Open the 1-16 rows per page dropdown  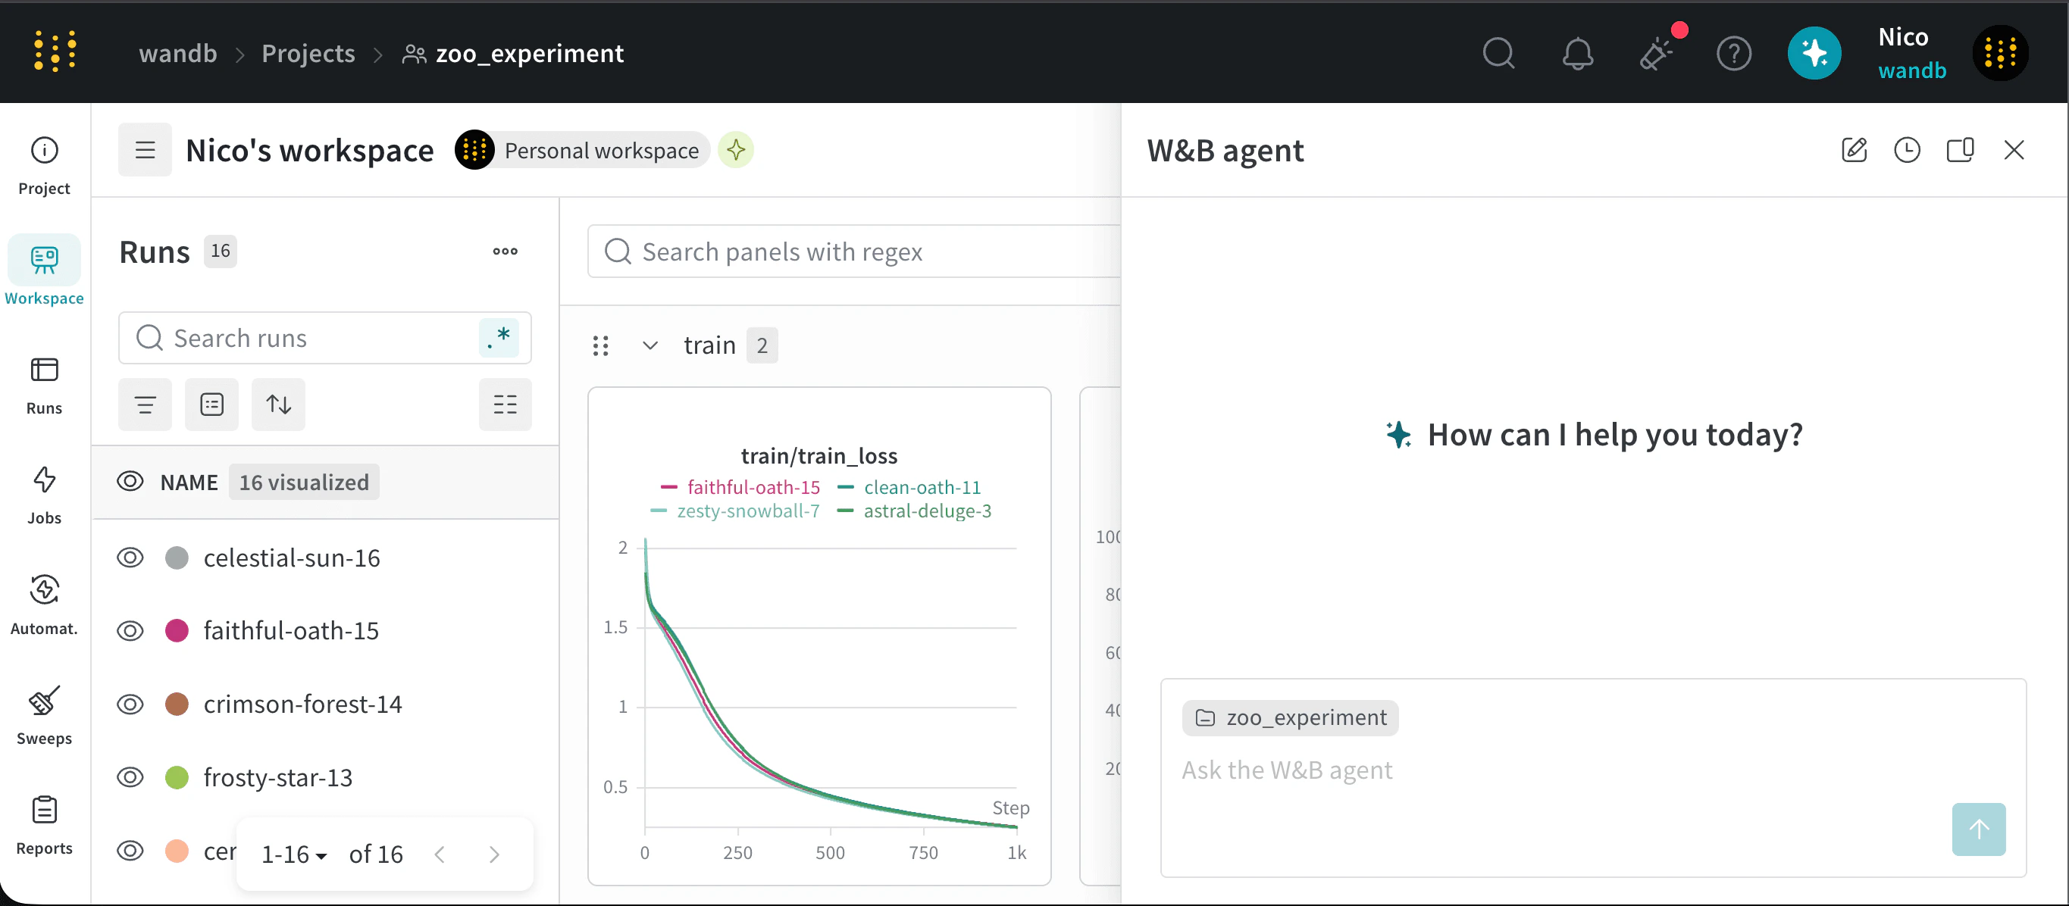click(294, 854)
